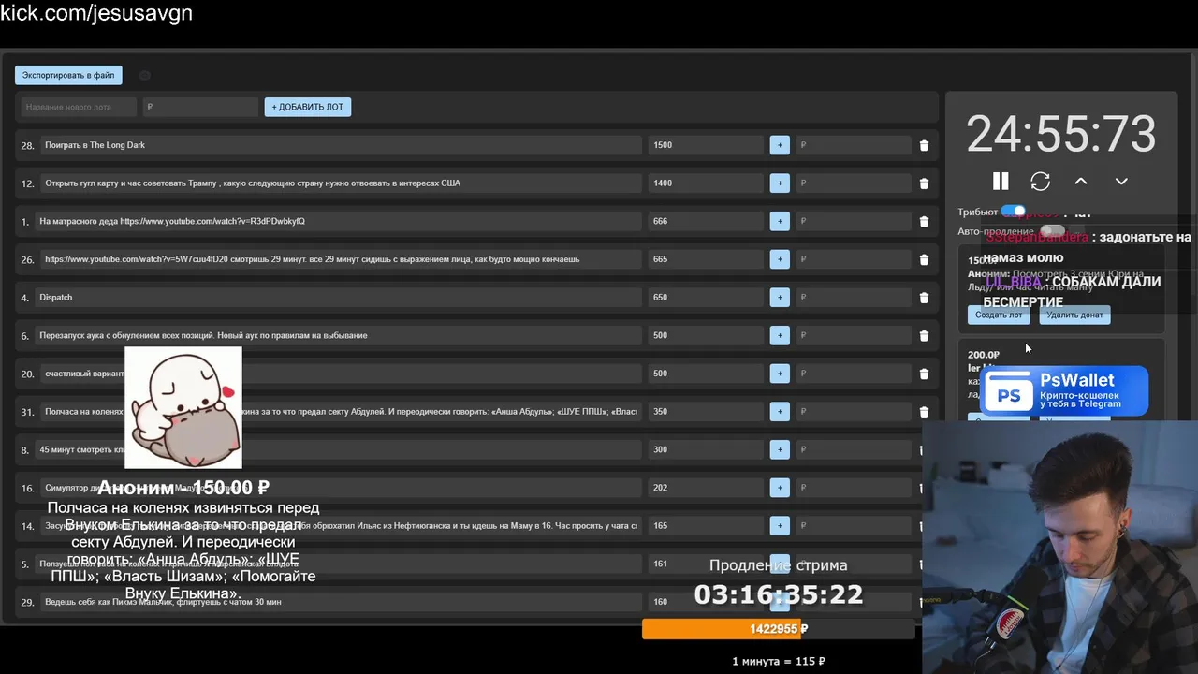Click the ₽ add field on lot 28

coord(853,145)
